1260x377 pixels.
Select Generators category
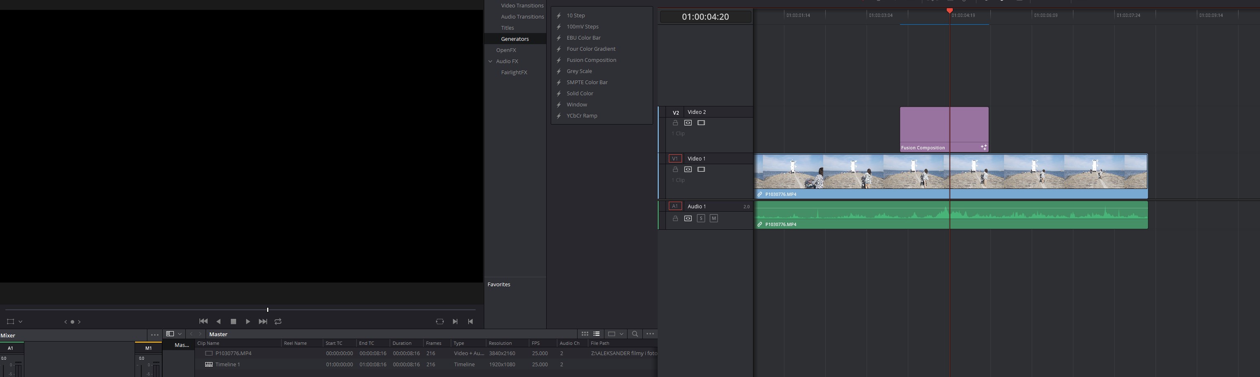pyautogui.click(x=514, y=39)
